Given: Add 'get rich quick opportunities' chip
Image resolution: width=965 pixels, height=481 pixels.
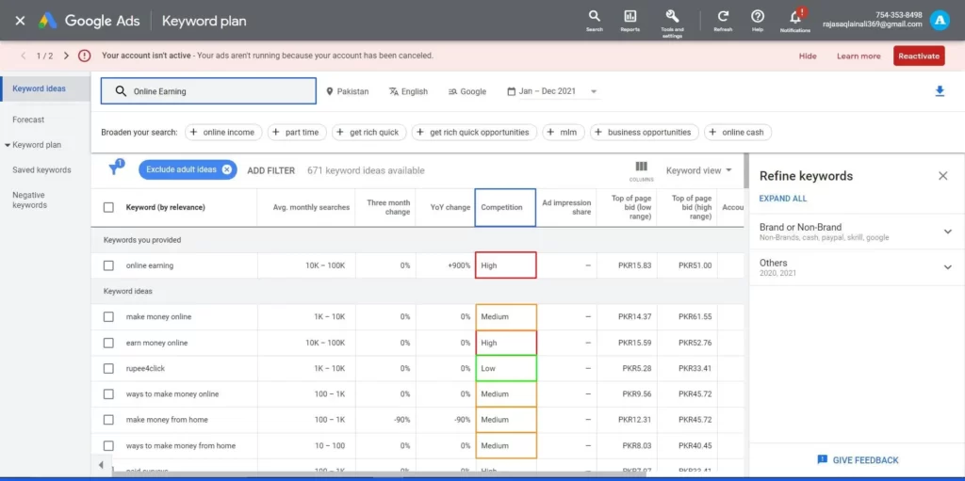Looking at the screenshot, I should click(x=475, y=132).
